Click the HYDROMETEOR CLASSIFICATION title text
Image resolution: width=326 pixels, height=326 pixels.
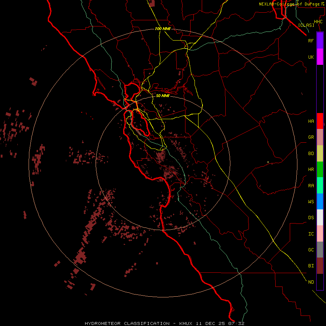[x=127, y=323]
